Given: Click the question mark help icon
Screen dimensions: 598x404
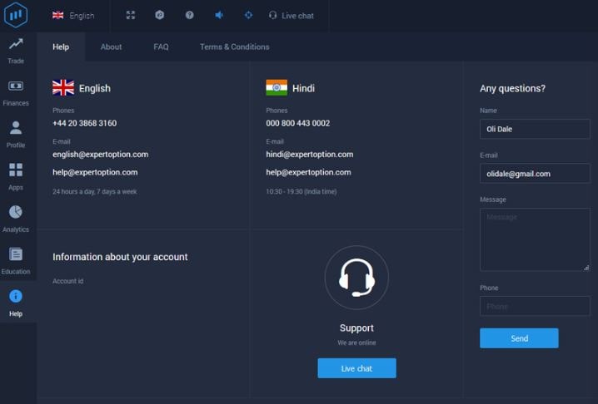Looking at the screenshot, I should [190, 15].
